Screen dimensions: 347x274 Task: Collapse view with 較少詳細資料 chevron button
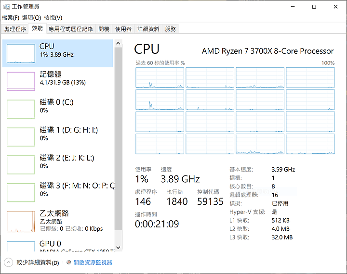pyautogui.click(x=8, y=262)
